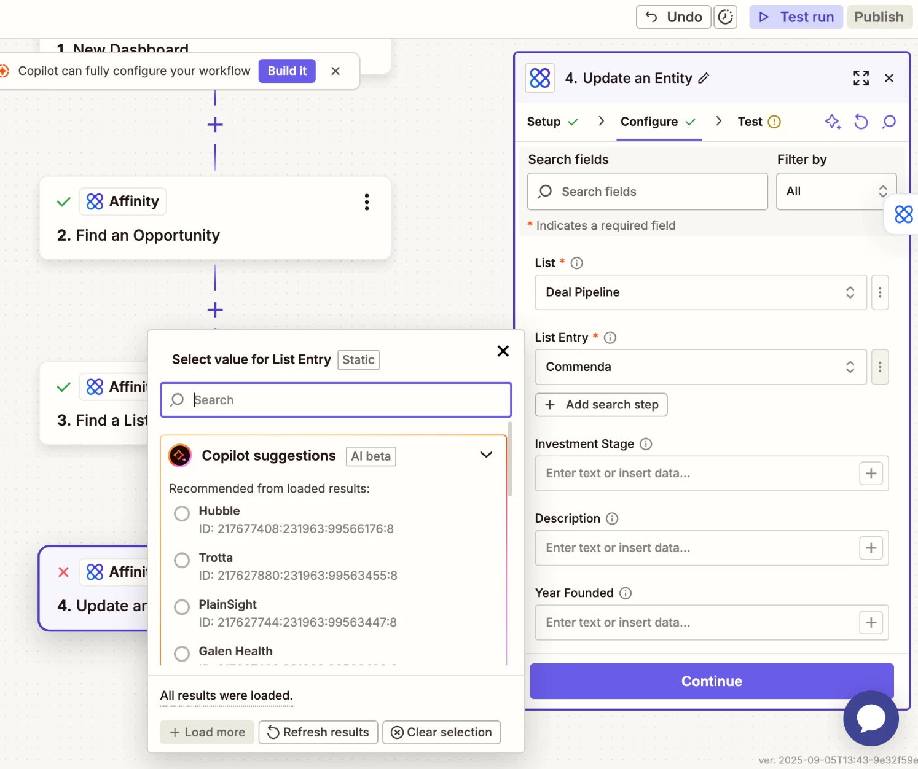Dismiss the Copilot workflow banner

(x=335, y=71)
